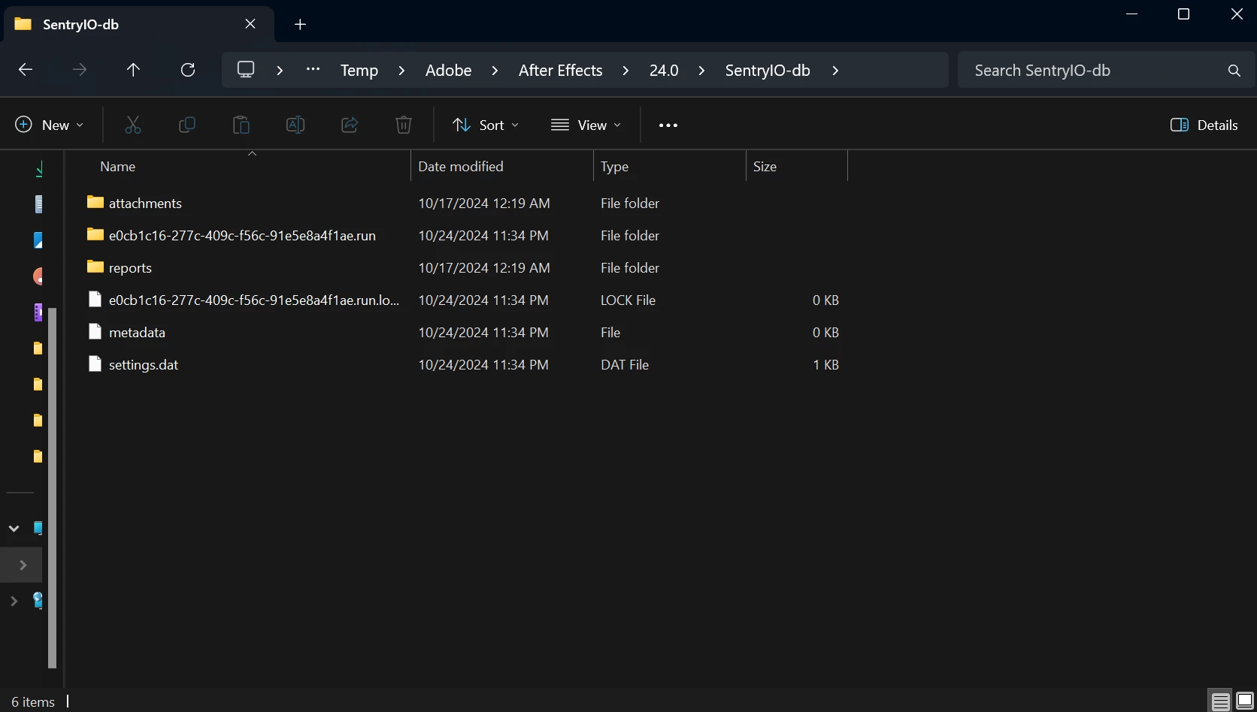Click the green download arrow sidebar icon
The width and height of the screenshot is (1257, 712).
(39, 169)
